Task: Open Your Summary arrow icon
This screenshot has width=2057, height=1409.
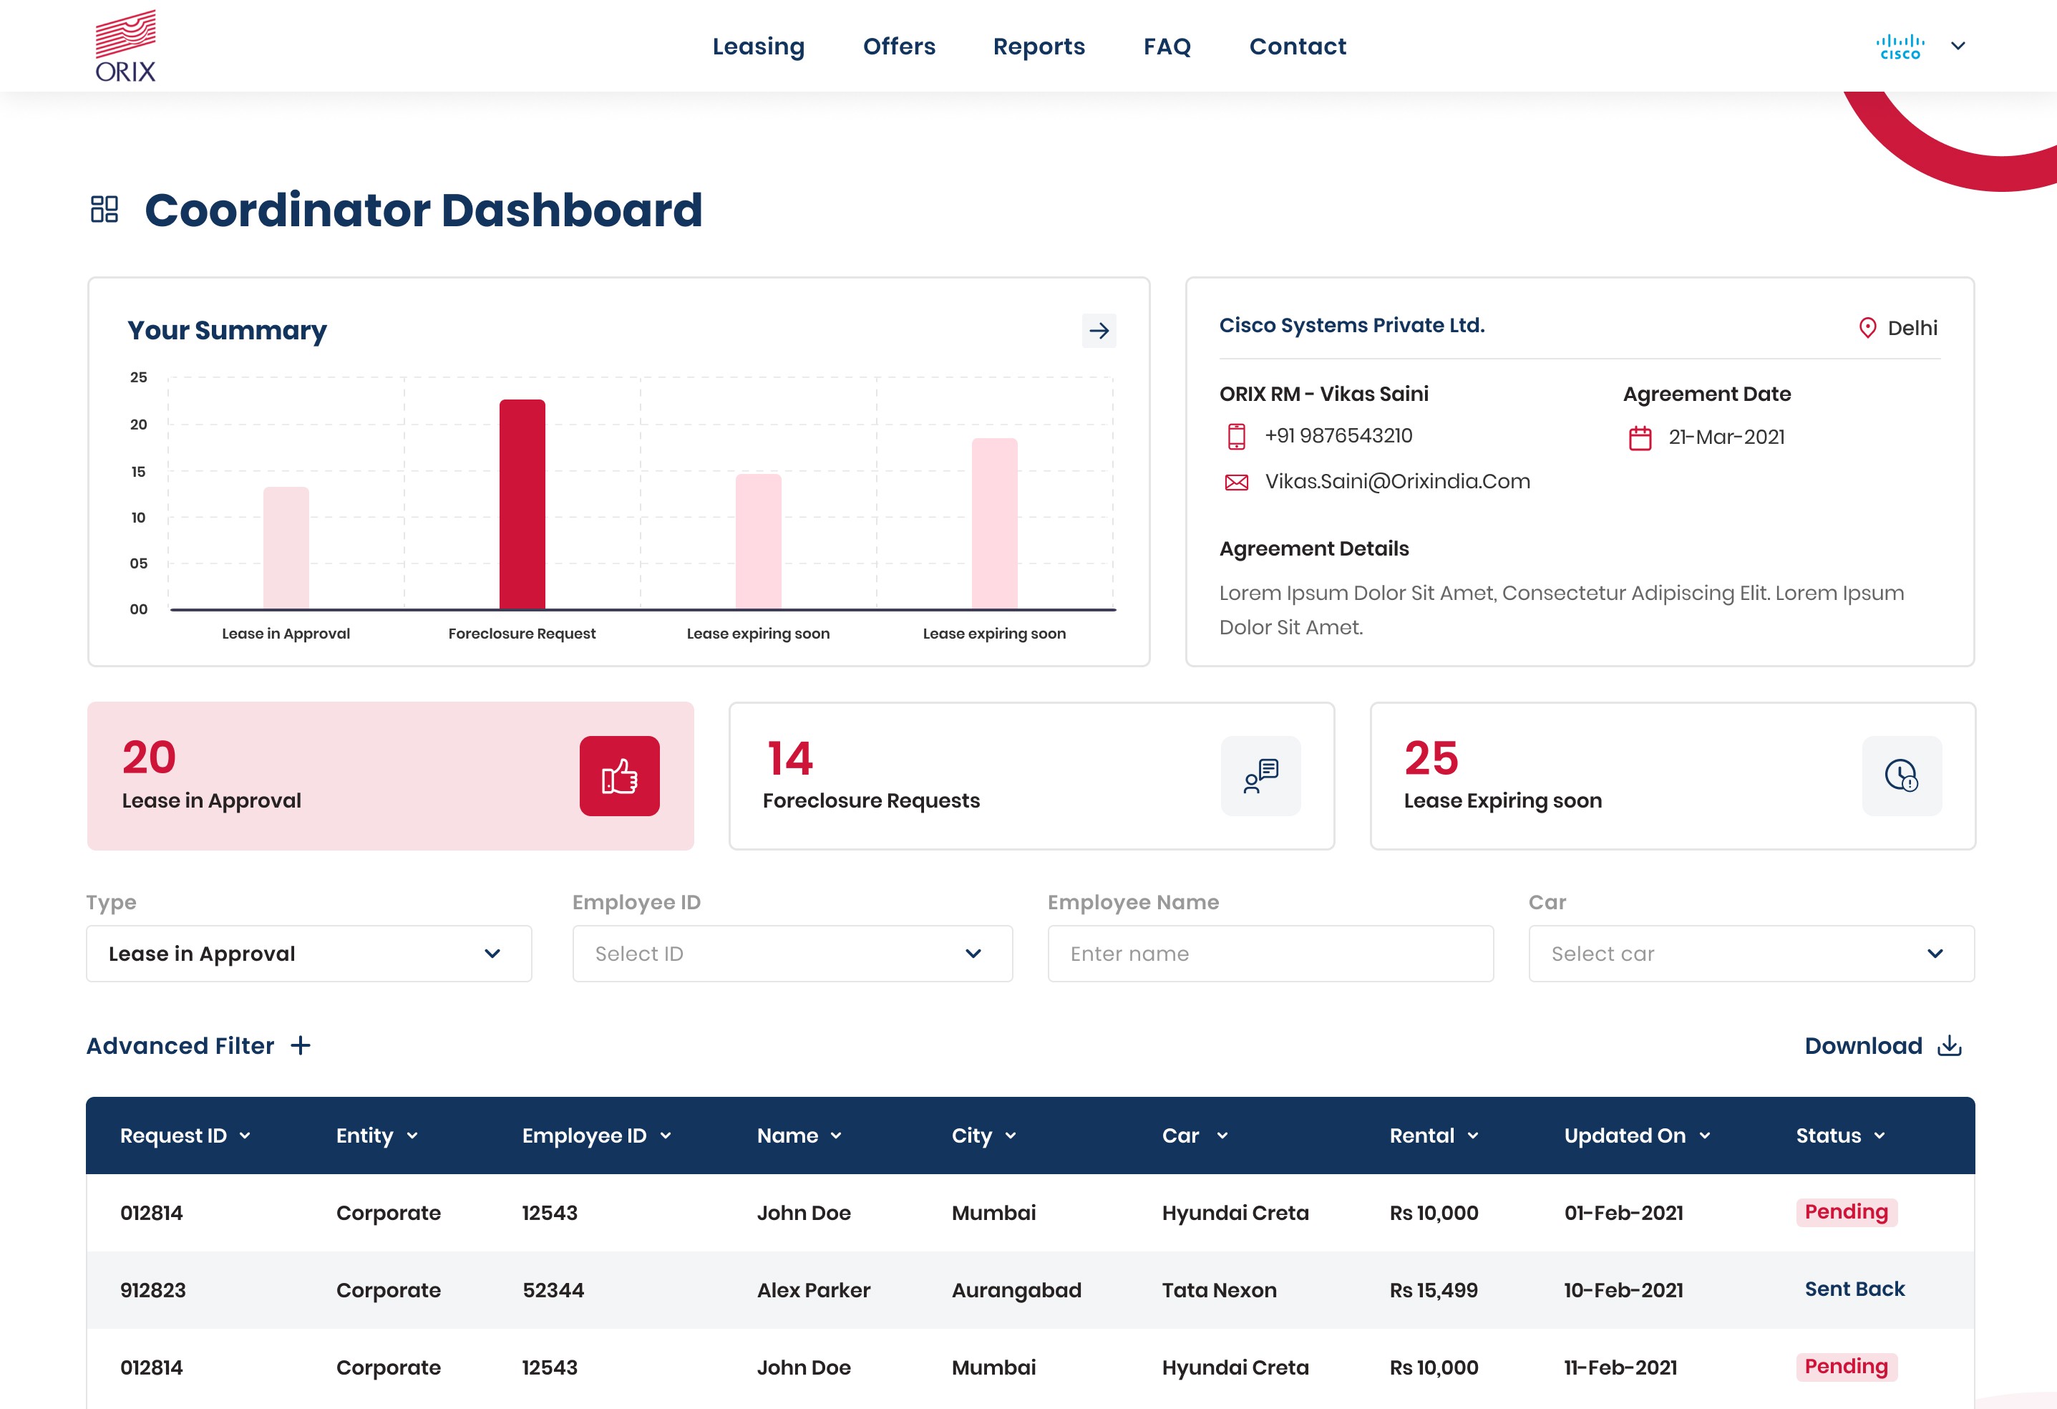Action: 1099,330
